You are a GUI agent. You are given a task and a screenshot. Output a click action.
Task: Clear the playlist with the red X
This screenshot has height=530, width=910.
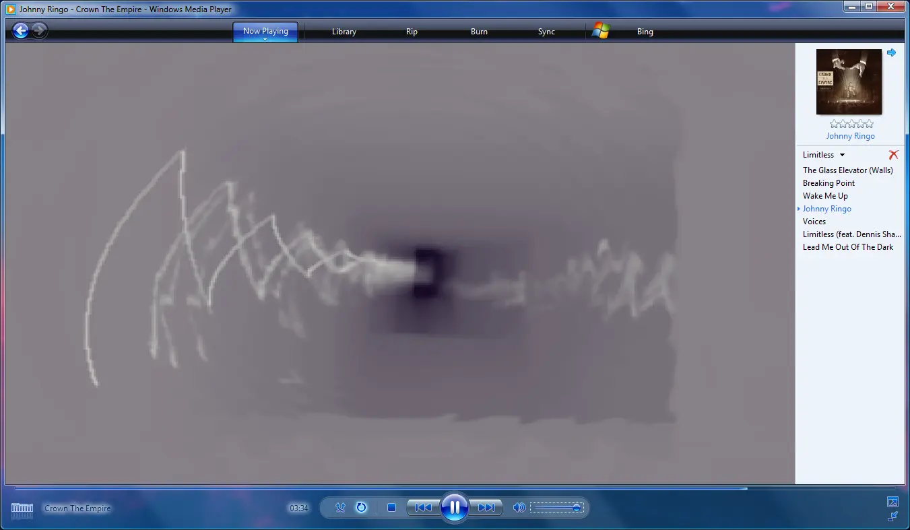(894, 155)
